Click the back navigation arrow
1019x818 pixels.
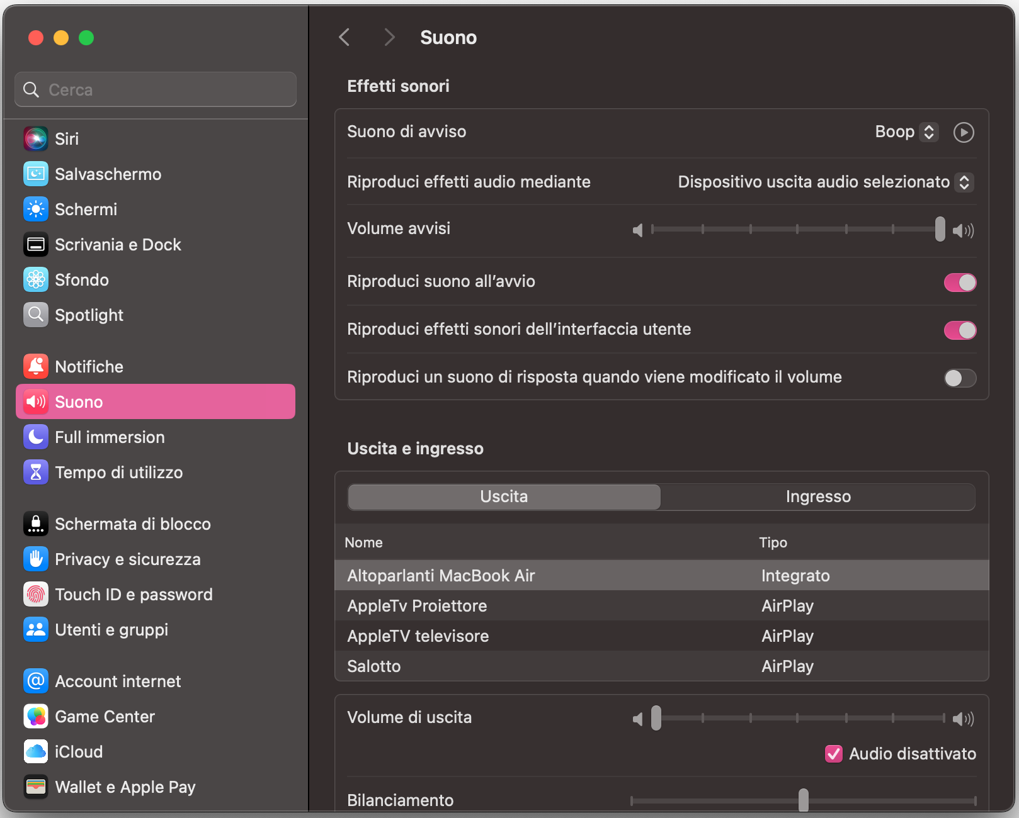[344, 37]
